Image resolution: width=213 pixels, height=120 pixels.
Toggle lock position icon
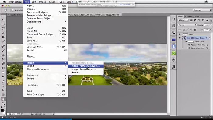[x=191, y=30]
